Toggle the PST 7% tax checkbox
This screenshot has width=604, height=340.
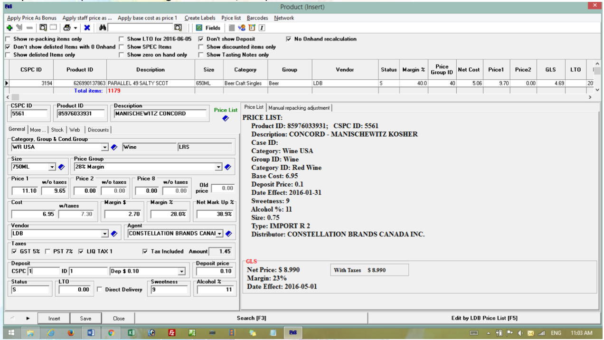48,252
